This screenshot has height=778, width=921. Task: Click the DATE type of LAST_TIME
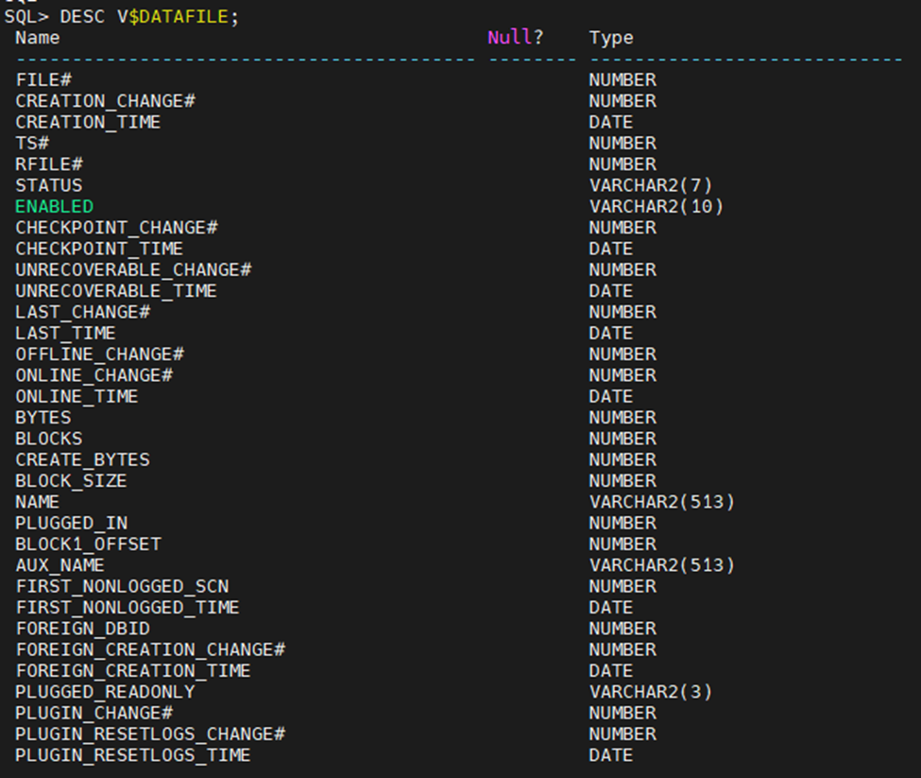(x=611, y=334)
